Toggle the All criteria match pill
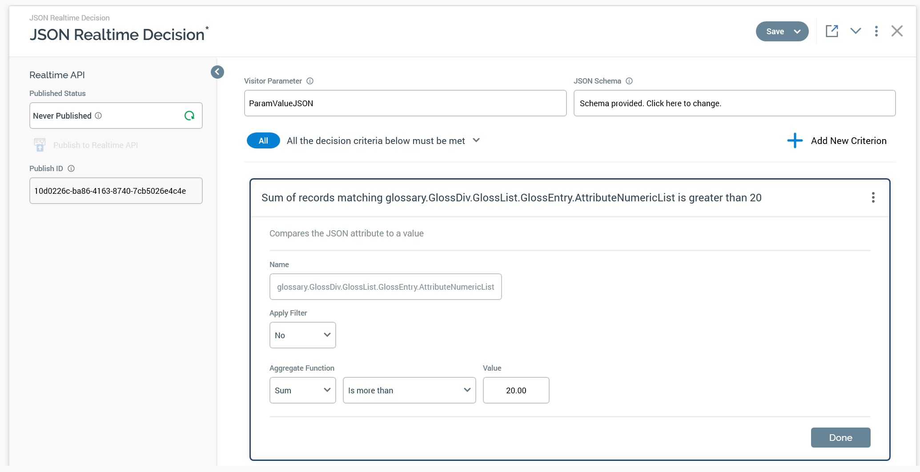Viewport: 920px width, 472px height. tap(263, 140)
